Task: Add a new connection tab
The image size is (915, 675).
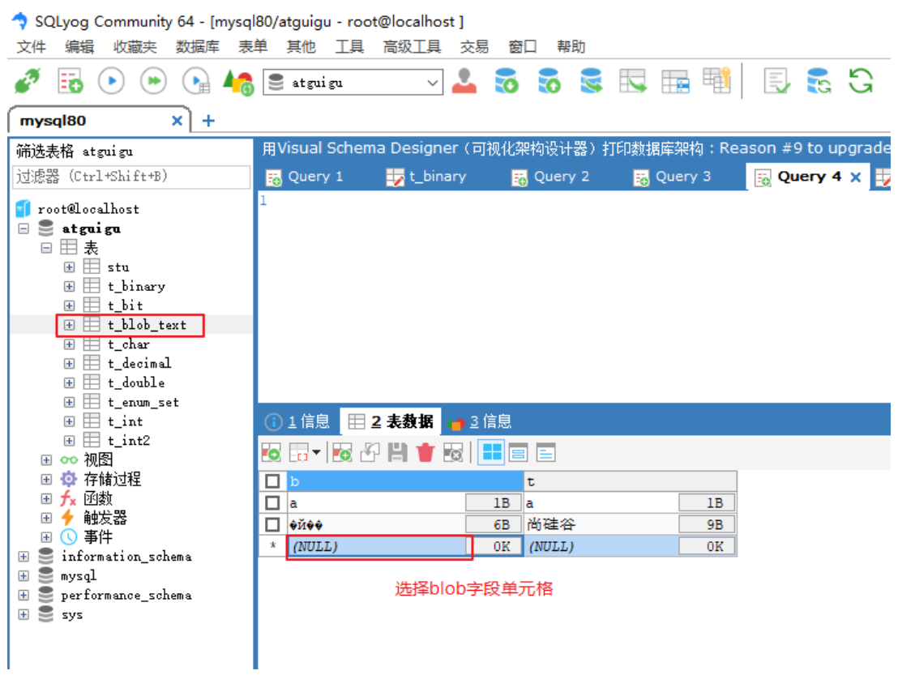Action: coord(208,121)
